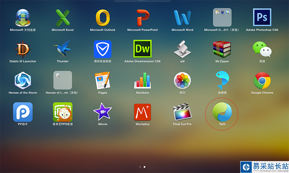Open Numbers app
The height and width of the screenshot is (173, 289).
[142, 80]
